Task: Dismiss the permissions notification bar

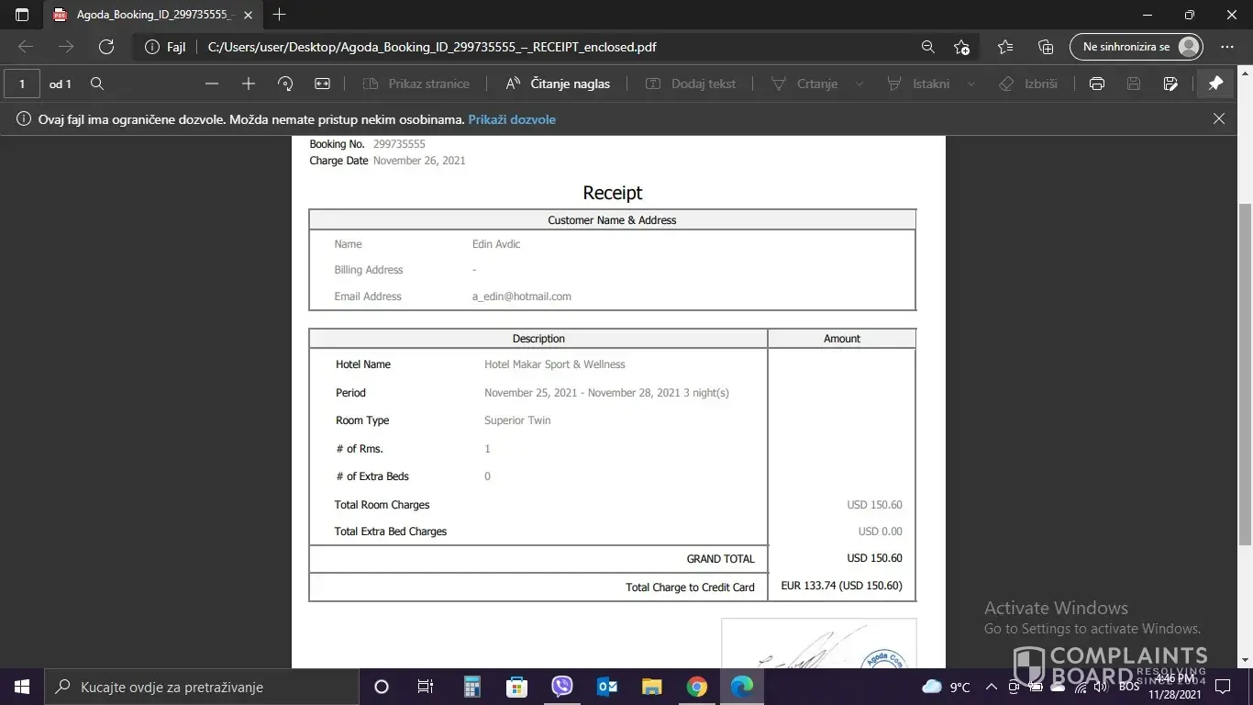Action: coord(1219,118)
